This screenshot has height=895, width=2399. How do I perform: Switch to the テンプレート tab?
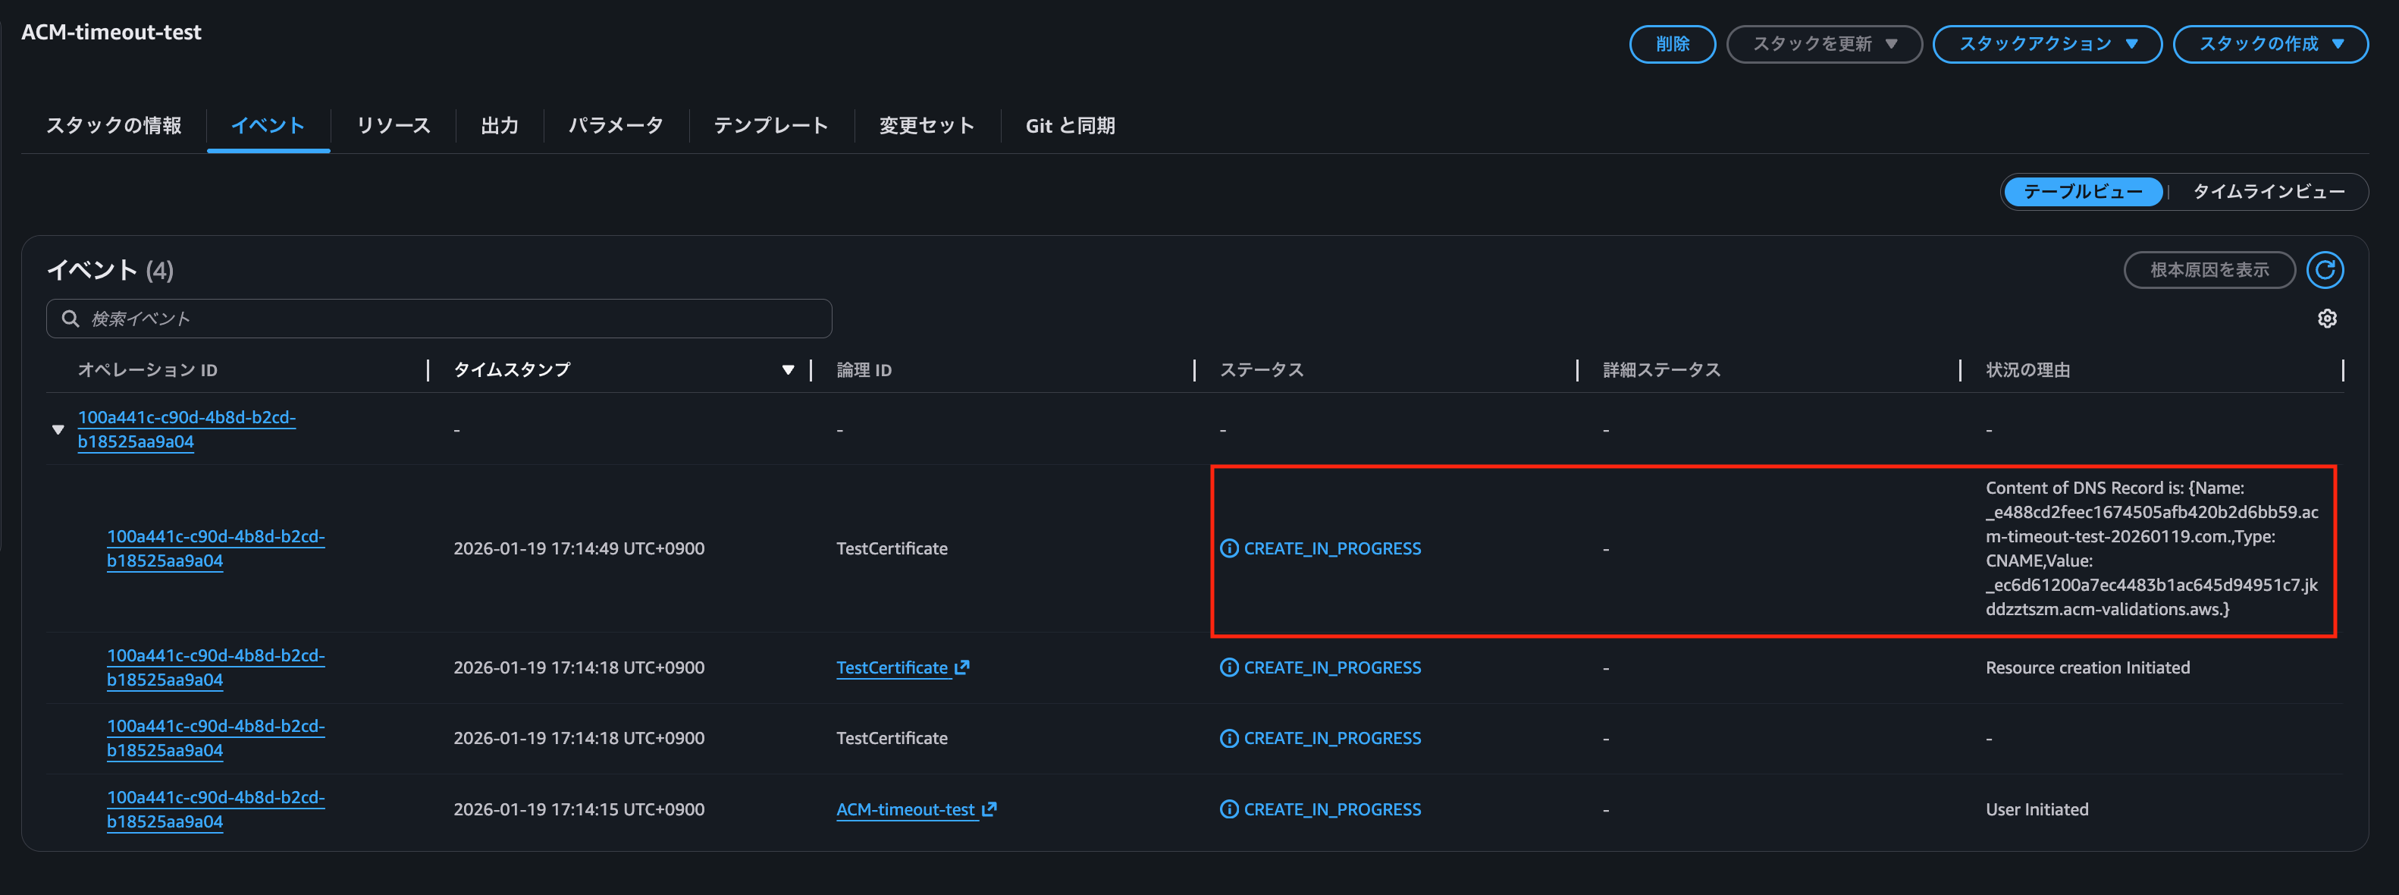[x=770, y=126]
